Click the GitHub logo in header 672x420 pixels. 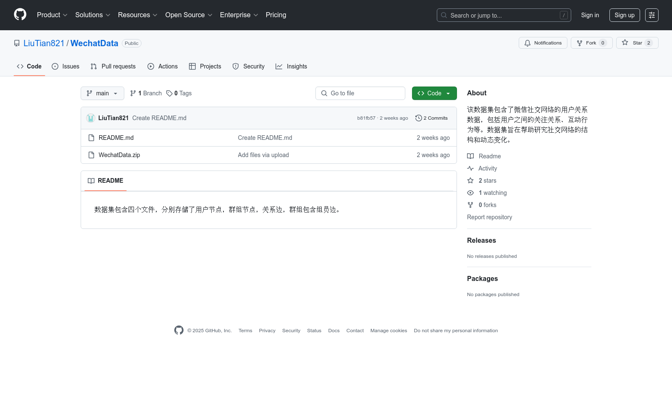[20, 15]
